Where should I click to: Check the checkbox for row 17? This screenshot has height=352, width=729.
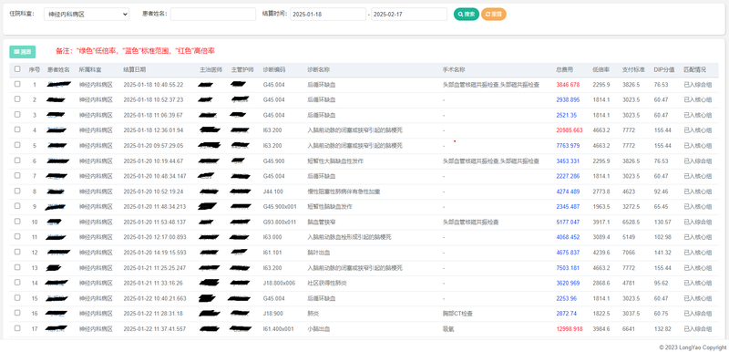[x=17, y=328]
